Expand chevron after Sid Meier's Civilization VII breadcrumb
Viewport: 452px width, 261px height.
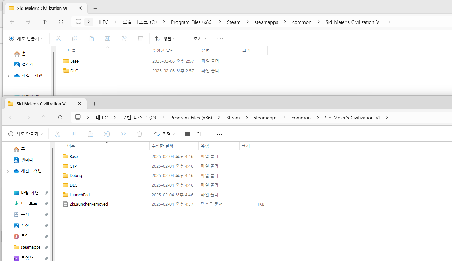coord(389,22)
